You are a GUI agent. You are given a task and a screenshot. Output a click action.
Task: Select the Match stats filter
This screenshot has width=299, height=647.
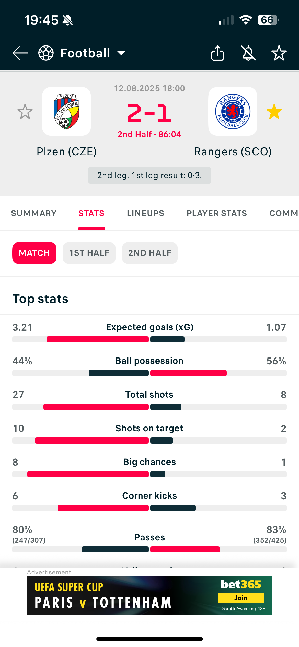point(34,253)
